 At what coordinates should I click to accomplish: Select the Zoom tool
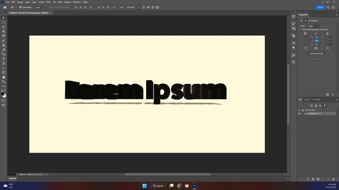coord(4,82)
